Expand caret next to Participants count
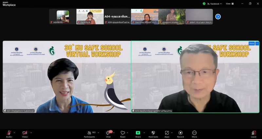 click(x=98, y=133)
